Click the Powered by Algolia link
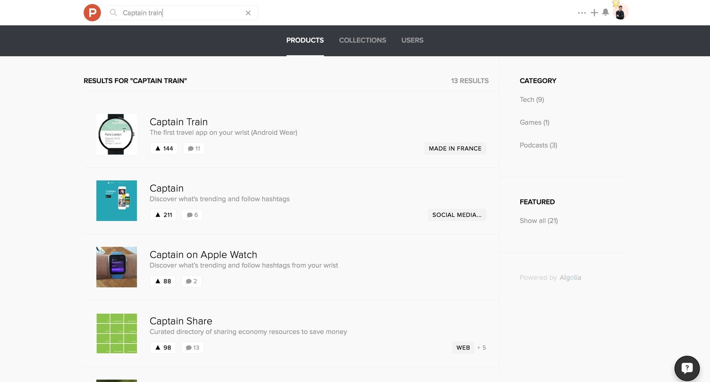 (x=550, y=277)
